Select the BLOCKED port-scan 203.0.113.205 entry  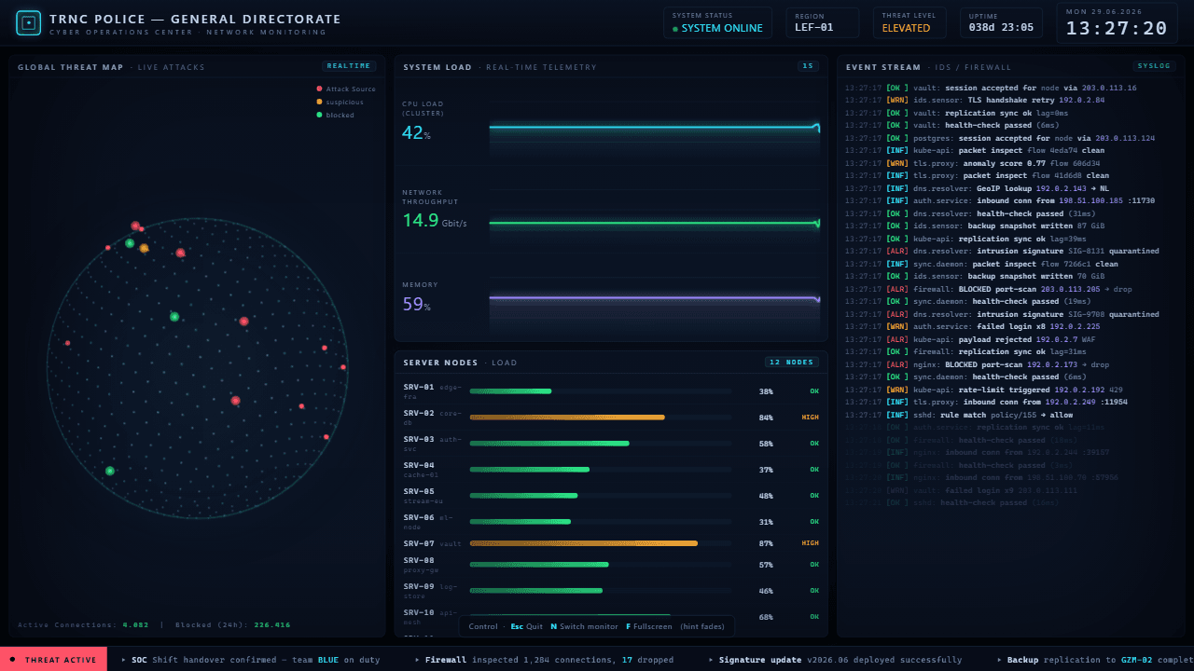point(990,289)
